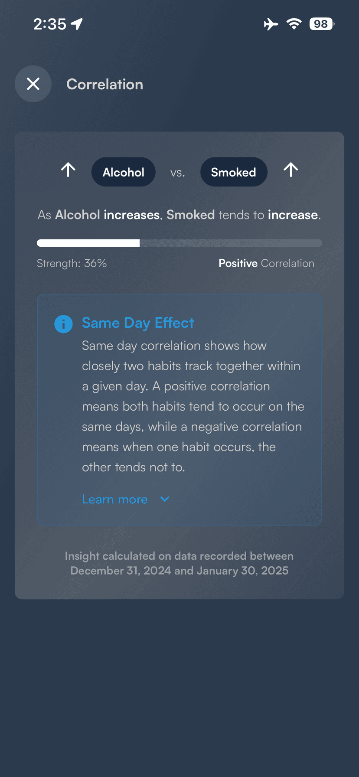
Task: Select the Smoked habit pill
Action: pos(234,172)
